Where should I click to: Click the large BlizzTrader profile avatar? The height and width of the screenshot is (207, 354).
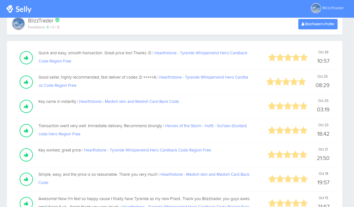pyautogui.click(x=18, y=23)
